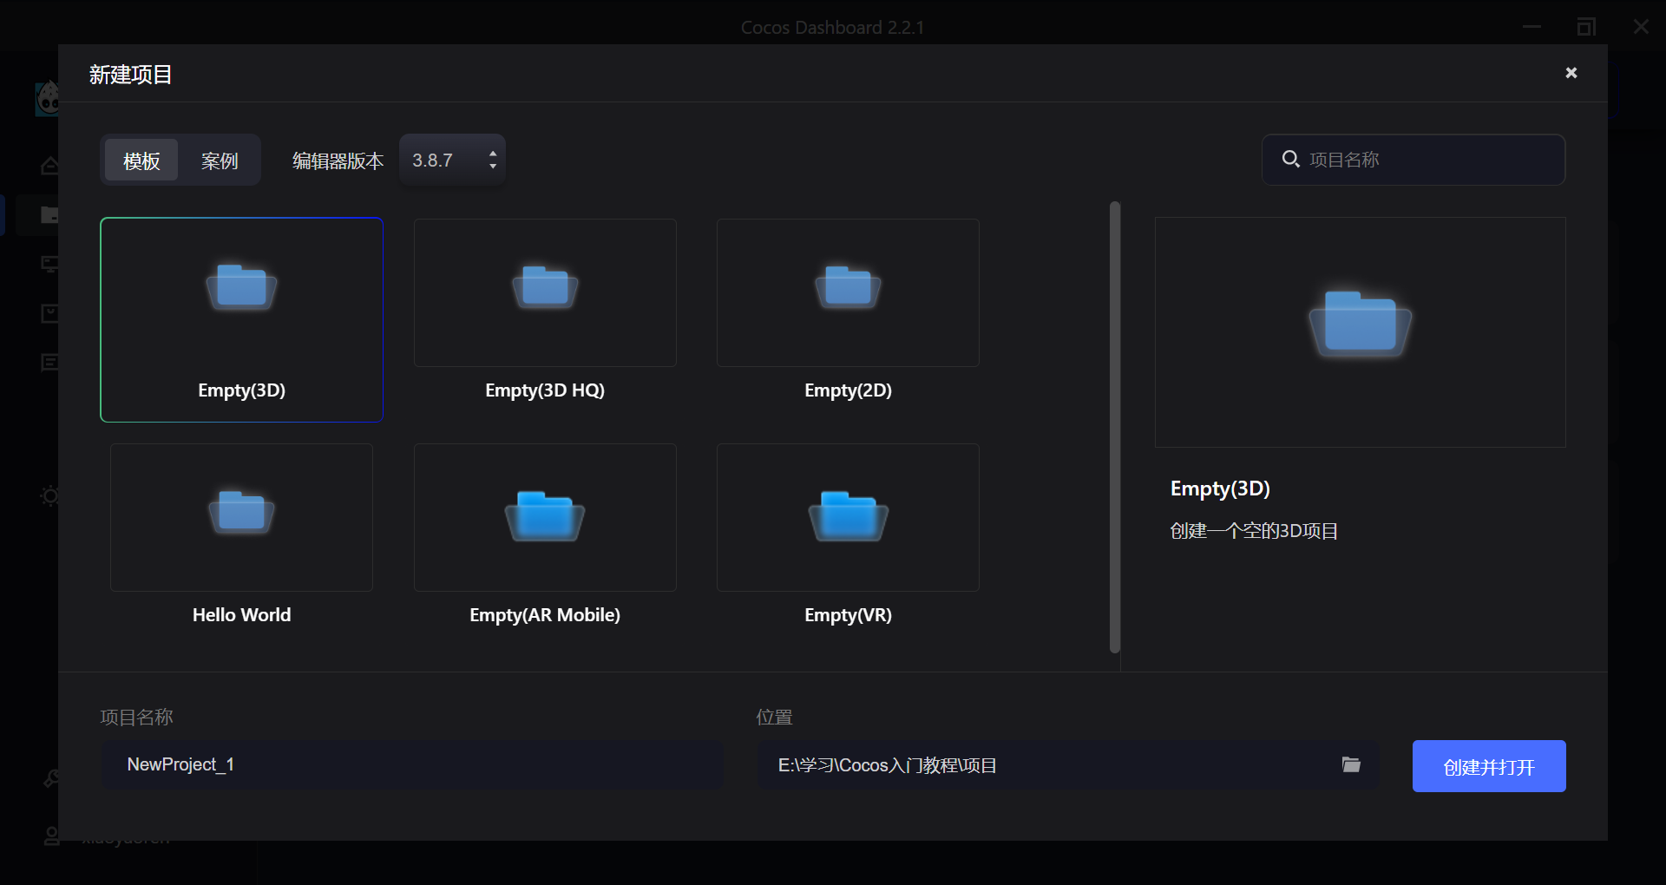Screen dimensions: 1666x885
Task: Click the 位置 label
Action: (774, 717)
